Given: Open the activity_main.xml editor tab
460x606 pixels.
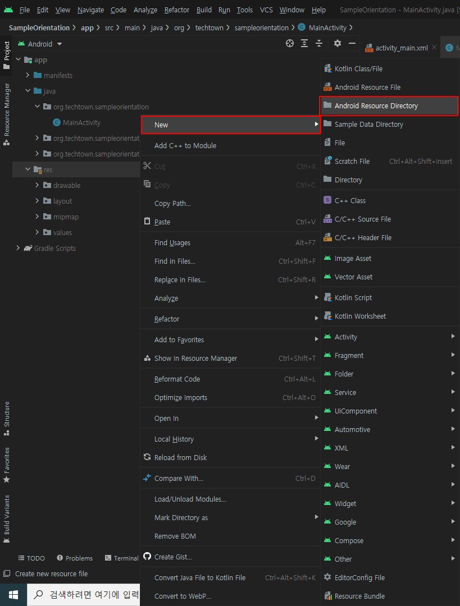Looking at the screenshot, I should point(402,48).
